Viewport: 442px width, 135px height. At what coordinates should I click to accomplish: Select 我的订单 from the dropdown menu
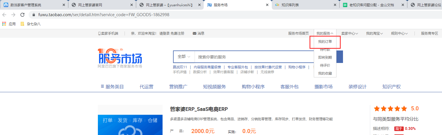tap(325, 42)
